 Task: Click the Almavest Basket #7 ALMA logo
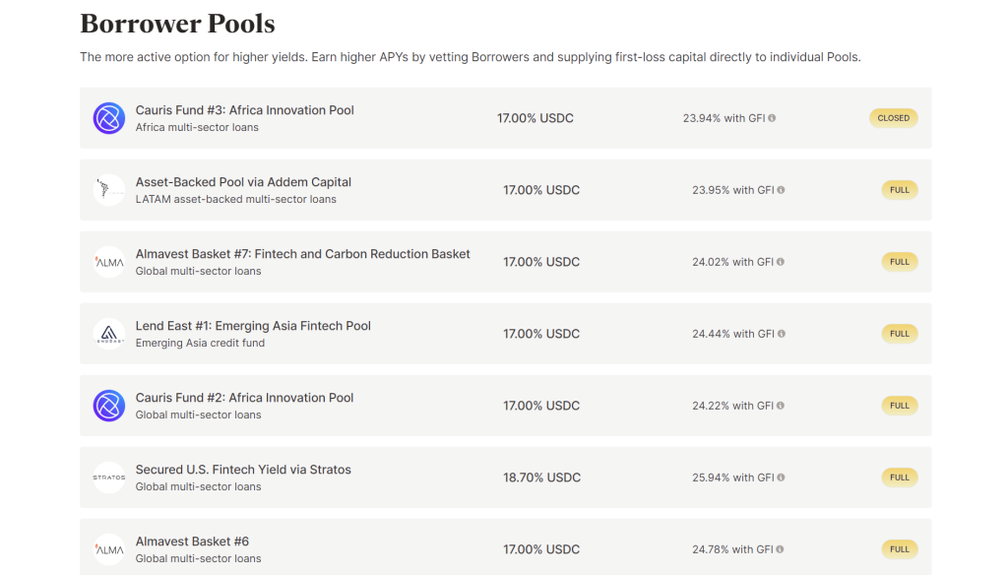coord(109,262)
